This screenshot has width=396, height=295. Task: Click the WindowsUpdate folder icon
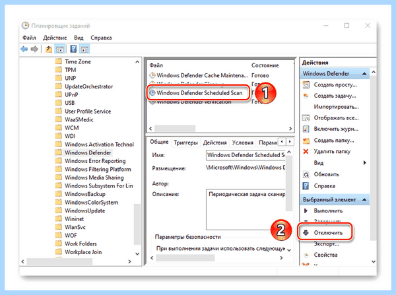[x=58, y=211]
